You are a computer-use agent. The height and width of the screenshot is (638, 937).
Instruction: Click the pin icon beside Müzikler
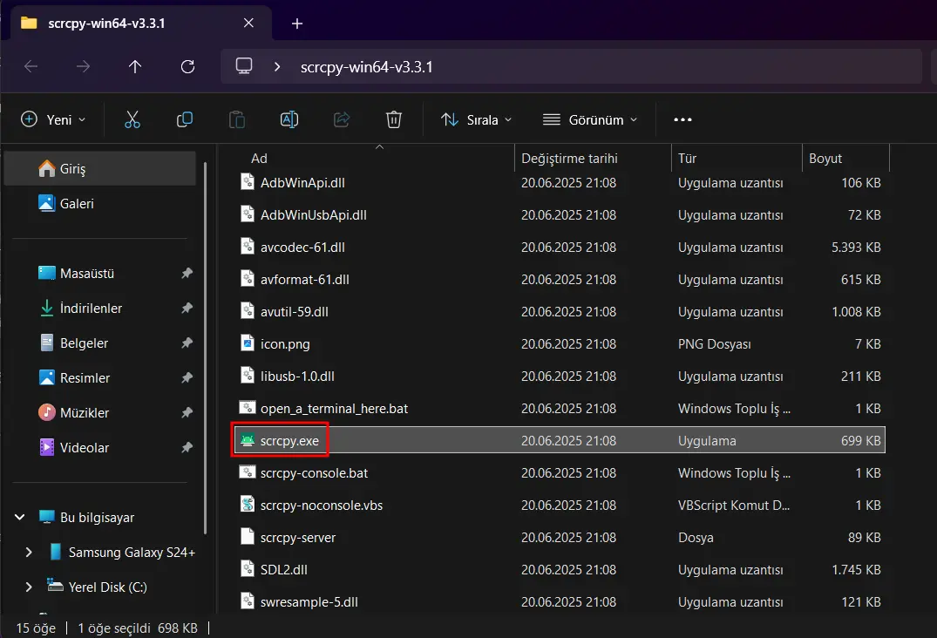click(x=187, y=412)
